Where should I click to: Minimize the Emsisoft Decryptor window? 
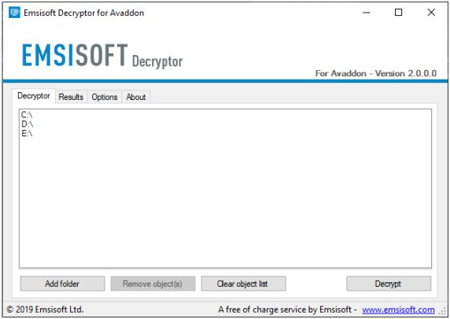(x=366, y=13)
